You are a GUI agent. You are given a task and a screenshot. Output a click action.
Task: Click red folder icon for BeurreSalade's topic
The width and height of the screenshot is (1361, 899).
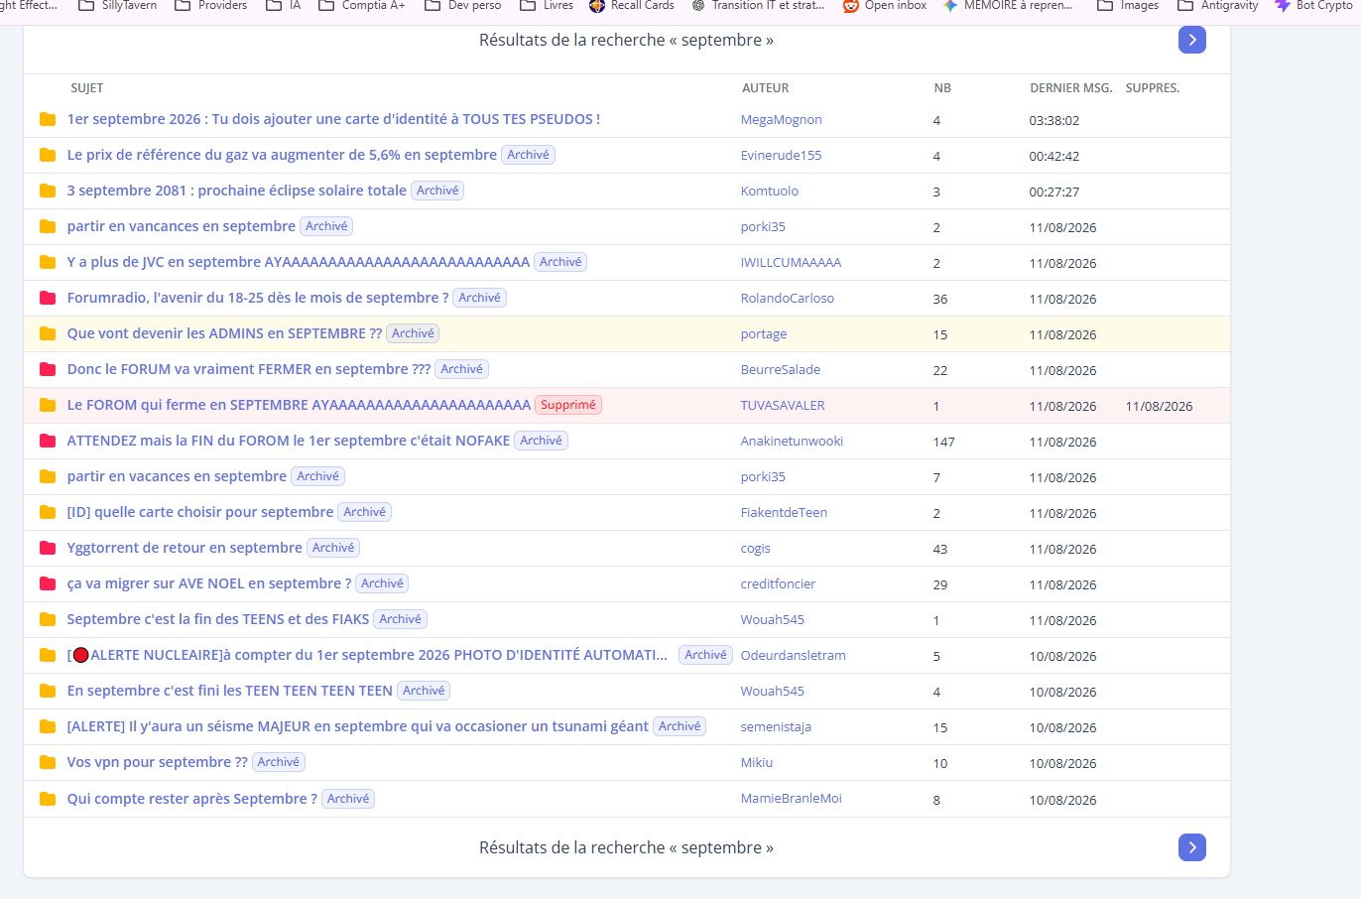coord(48,369)
